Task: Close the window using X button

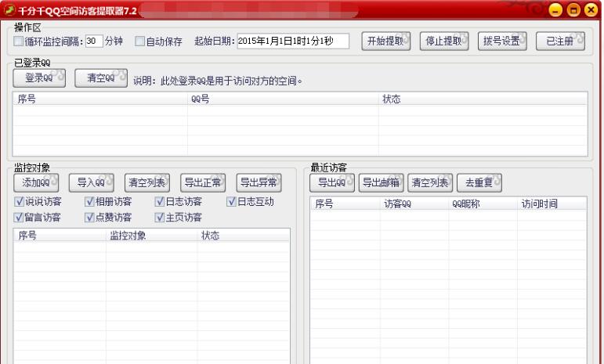Action: 591,10
